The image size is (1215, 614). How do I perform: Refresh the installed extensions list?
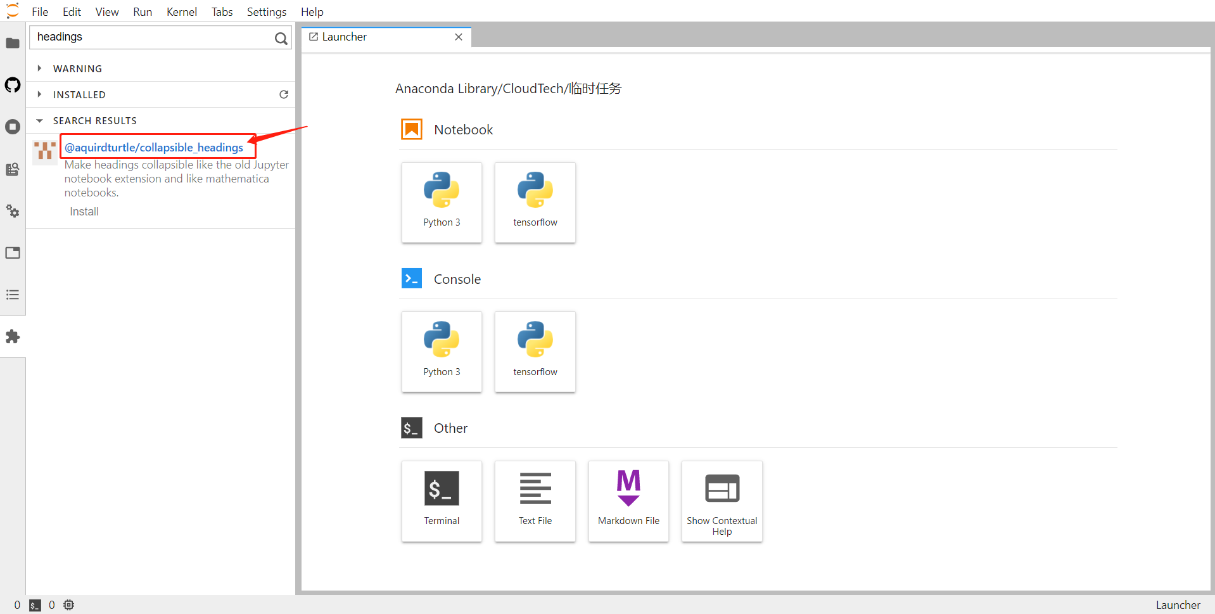pyautogui.click(x=284, y=94)
